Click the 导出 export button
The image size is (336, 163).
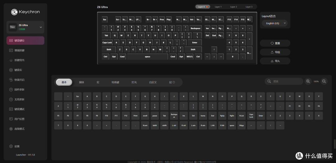point(275,52)
